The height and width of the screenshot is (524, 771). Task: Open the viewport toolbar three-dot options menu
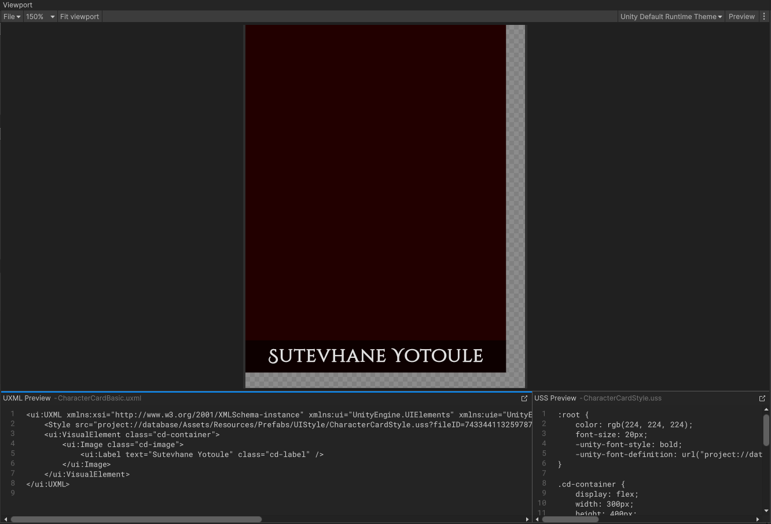(x=764, y=17)
